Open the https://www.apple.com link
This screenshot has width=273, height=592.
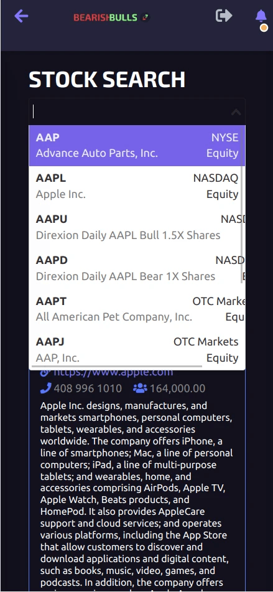113,373
